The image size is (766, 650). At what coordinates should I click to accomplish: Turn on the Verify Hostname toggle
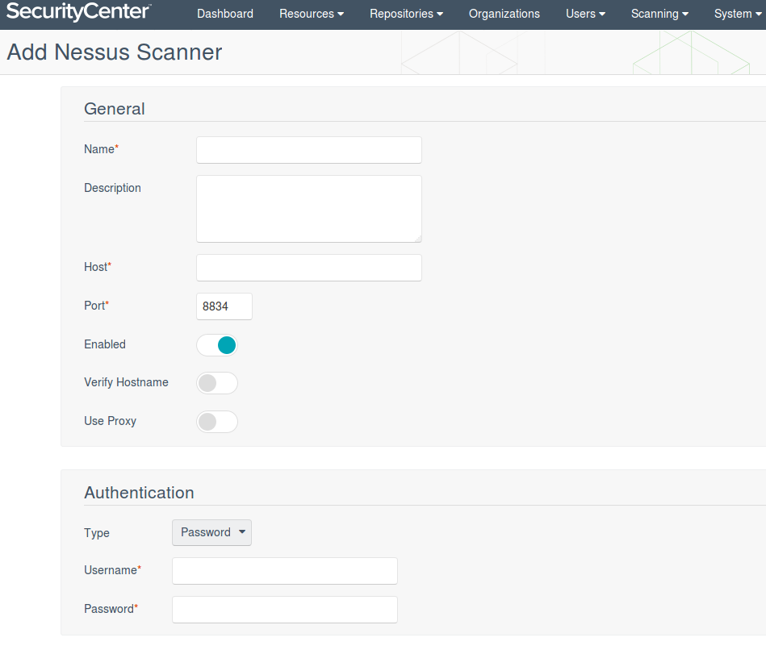pyautogui.click(x=217, y=383)
